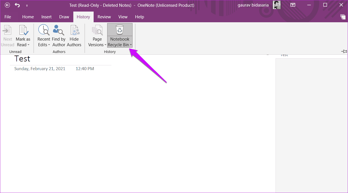Maximize the OneNote window
348x193 pixels.
(325, 5)
